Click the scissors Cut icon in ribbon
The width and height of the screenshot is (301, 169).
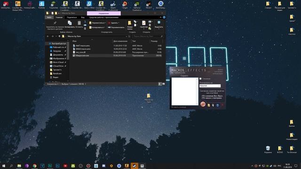[x=85, y=22]
